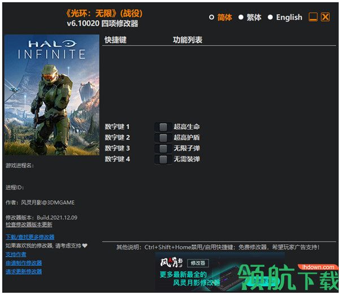Enable 无需装弹 cheat switch

163,159
